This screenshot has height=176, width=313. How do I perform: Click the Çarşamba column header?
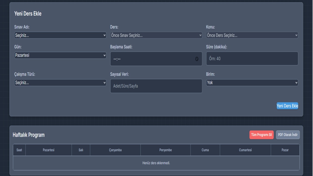[115, 150]
